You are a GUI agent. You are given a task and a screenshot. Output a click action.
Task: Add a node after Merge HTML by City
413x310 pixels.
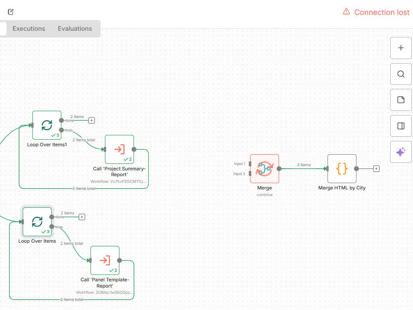[x=376, y=169]
